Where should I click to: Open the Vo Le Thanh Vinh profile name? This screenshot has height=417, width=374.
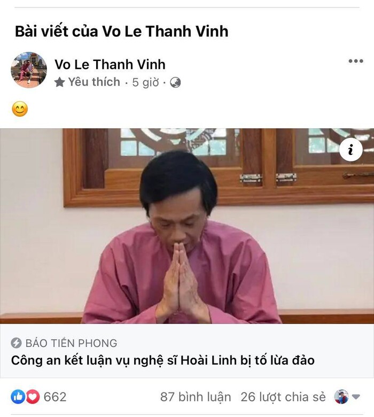point(110,64)
